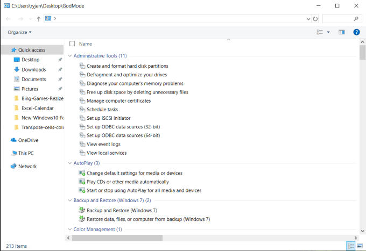
Task: Click the GodMode icon in address bar
Action: click(48, 18)
